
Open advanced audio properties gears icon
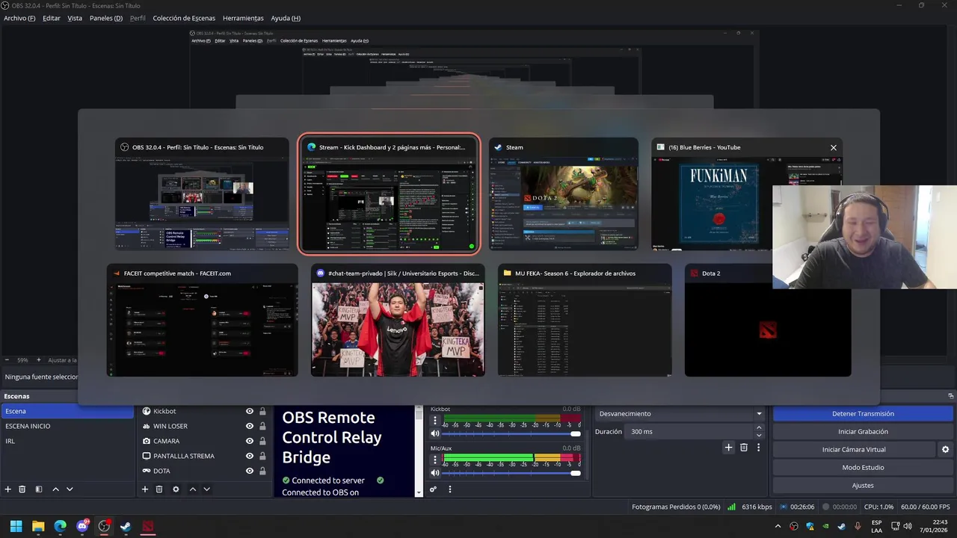pyautogui.click(x=433, y=489)
